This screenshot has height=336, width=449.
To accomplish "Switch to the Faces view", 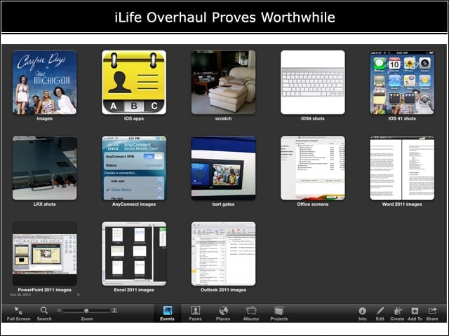I will pyautogui.click(x=195, y=314).
